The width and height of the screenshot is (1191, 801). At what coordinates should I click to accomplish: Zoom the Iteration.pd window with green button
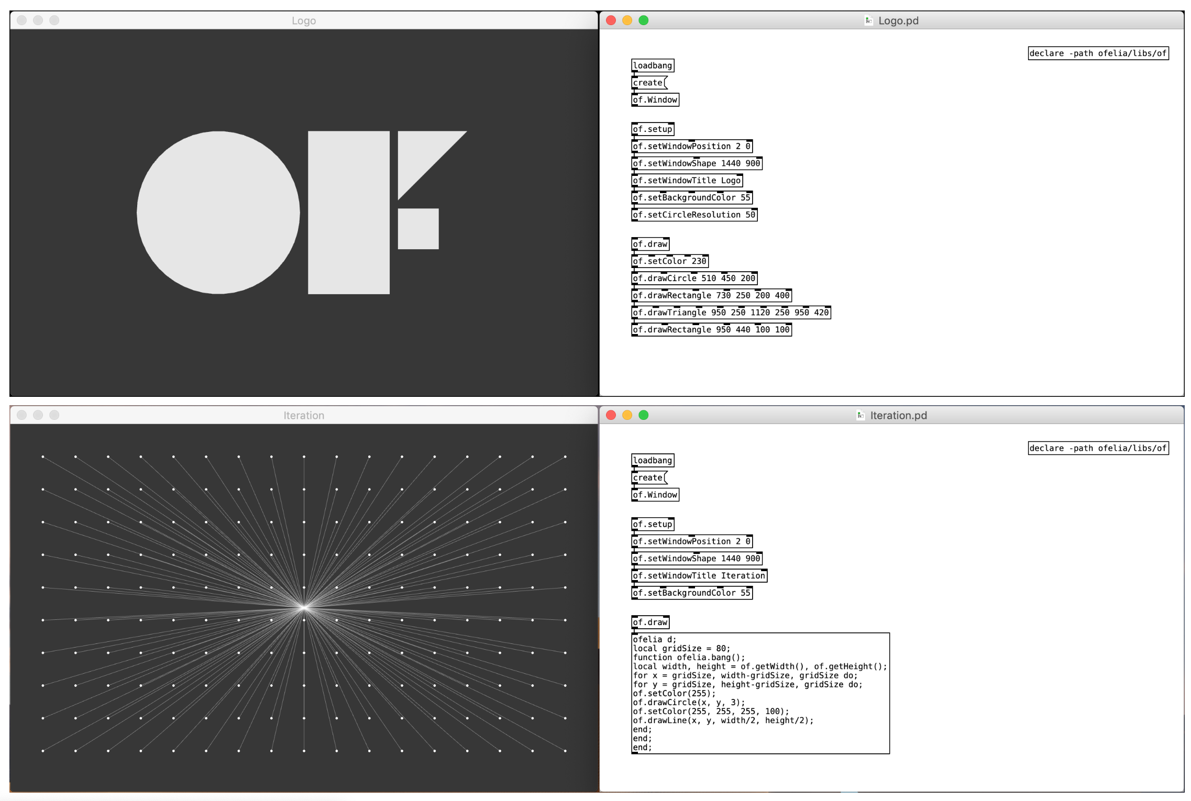[x=644, y=415]
